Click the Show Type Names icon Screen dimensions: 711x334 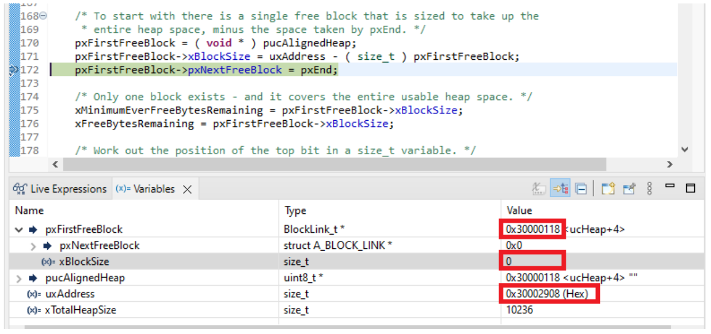[538, 189]
